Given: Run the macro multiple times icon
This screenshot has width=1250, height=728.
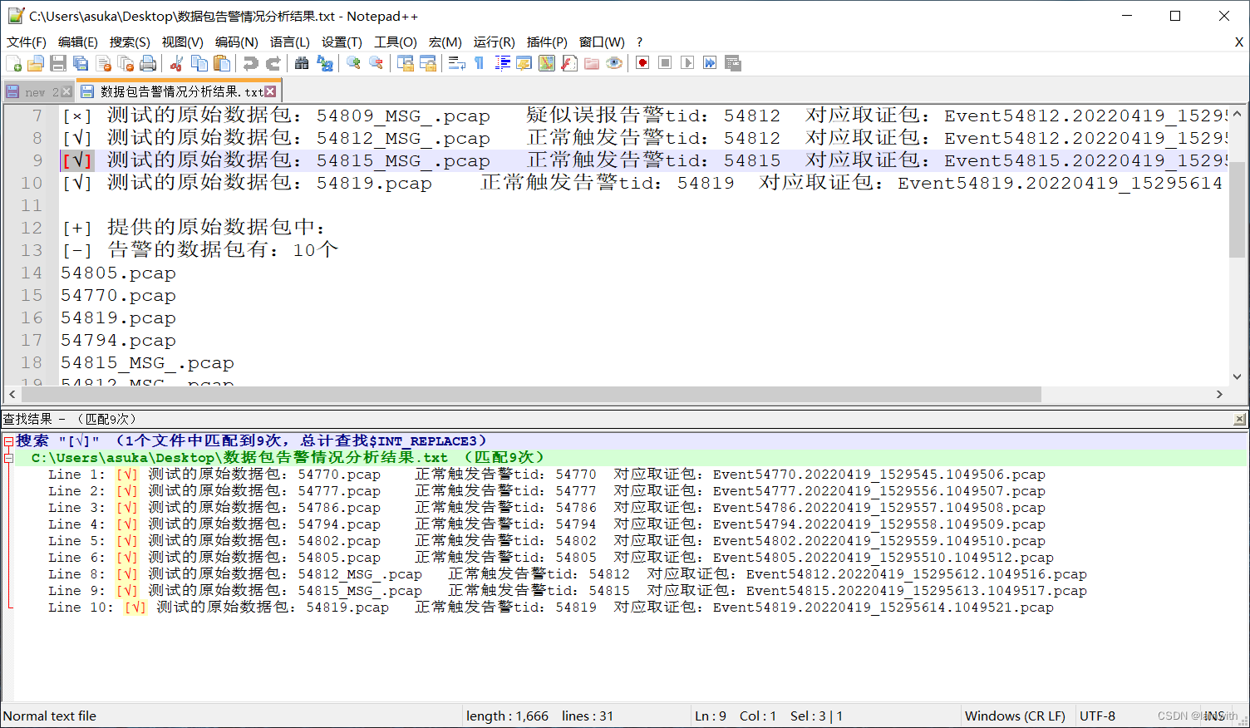Looking at the screenshot, I should click(x=710, y=63).
